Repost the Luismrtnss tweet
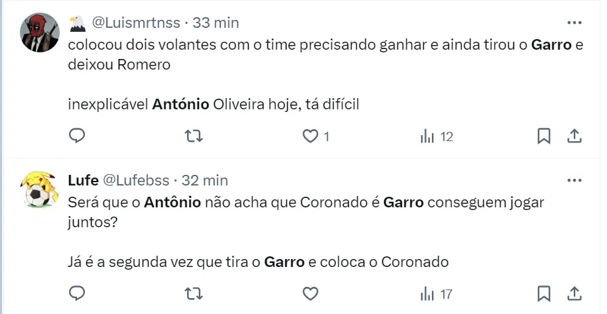This screenshot has width=607, height=314. click(193, 136)
